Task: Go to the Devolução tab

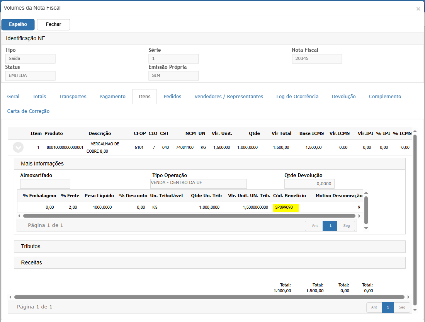Action: click(343, 97)
